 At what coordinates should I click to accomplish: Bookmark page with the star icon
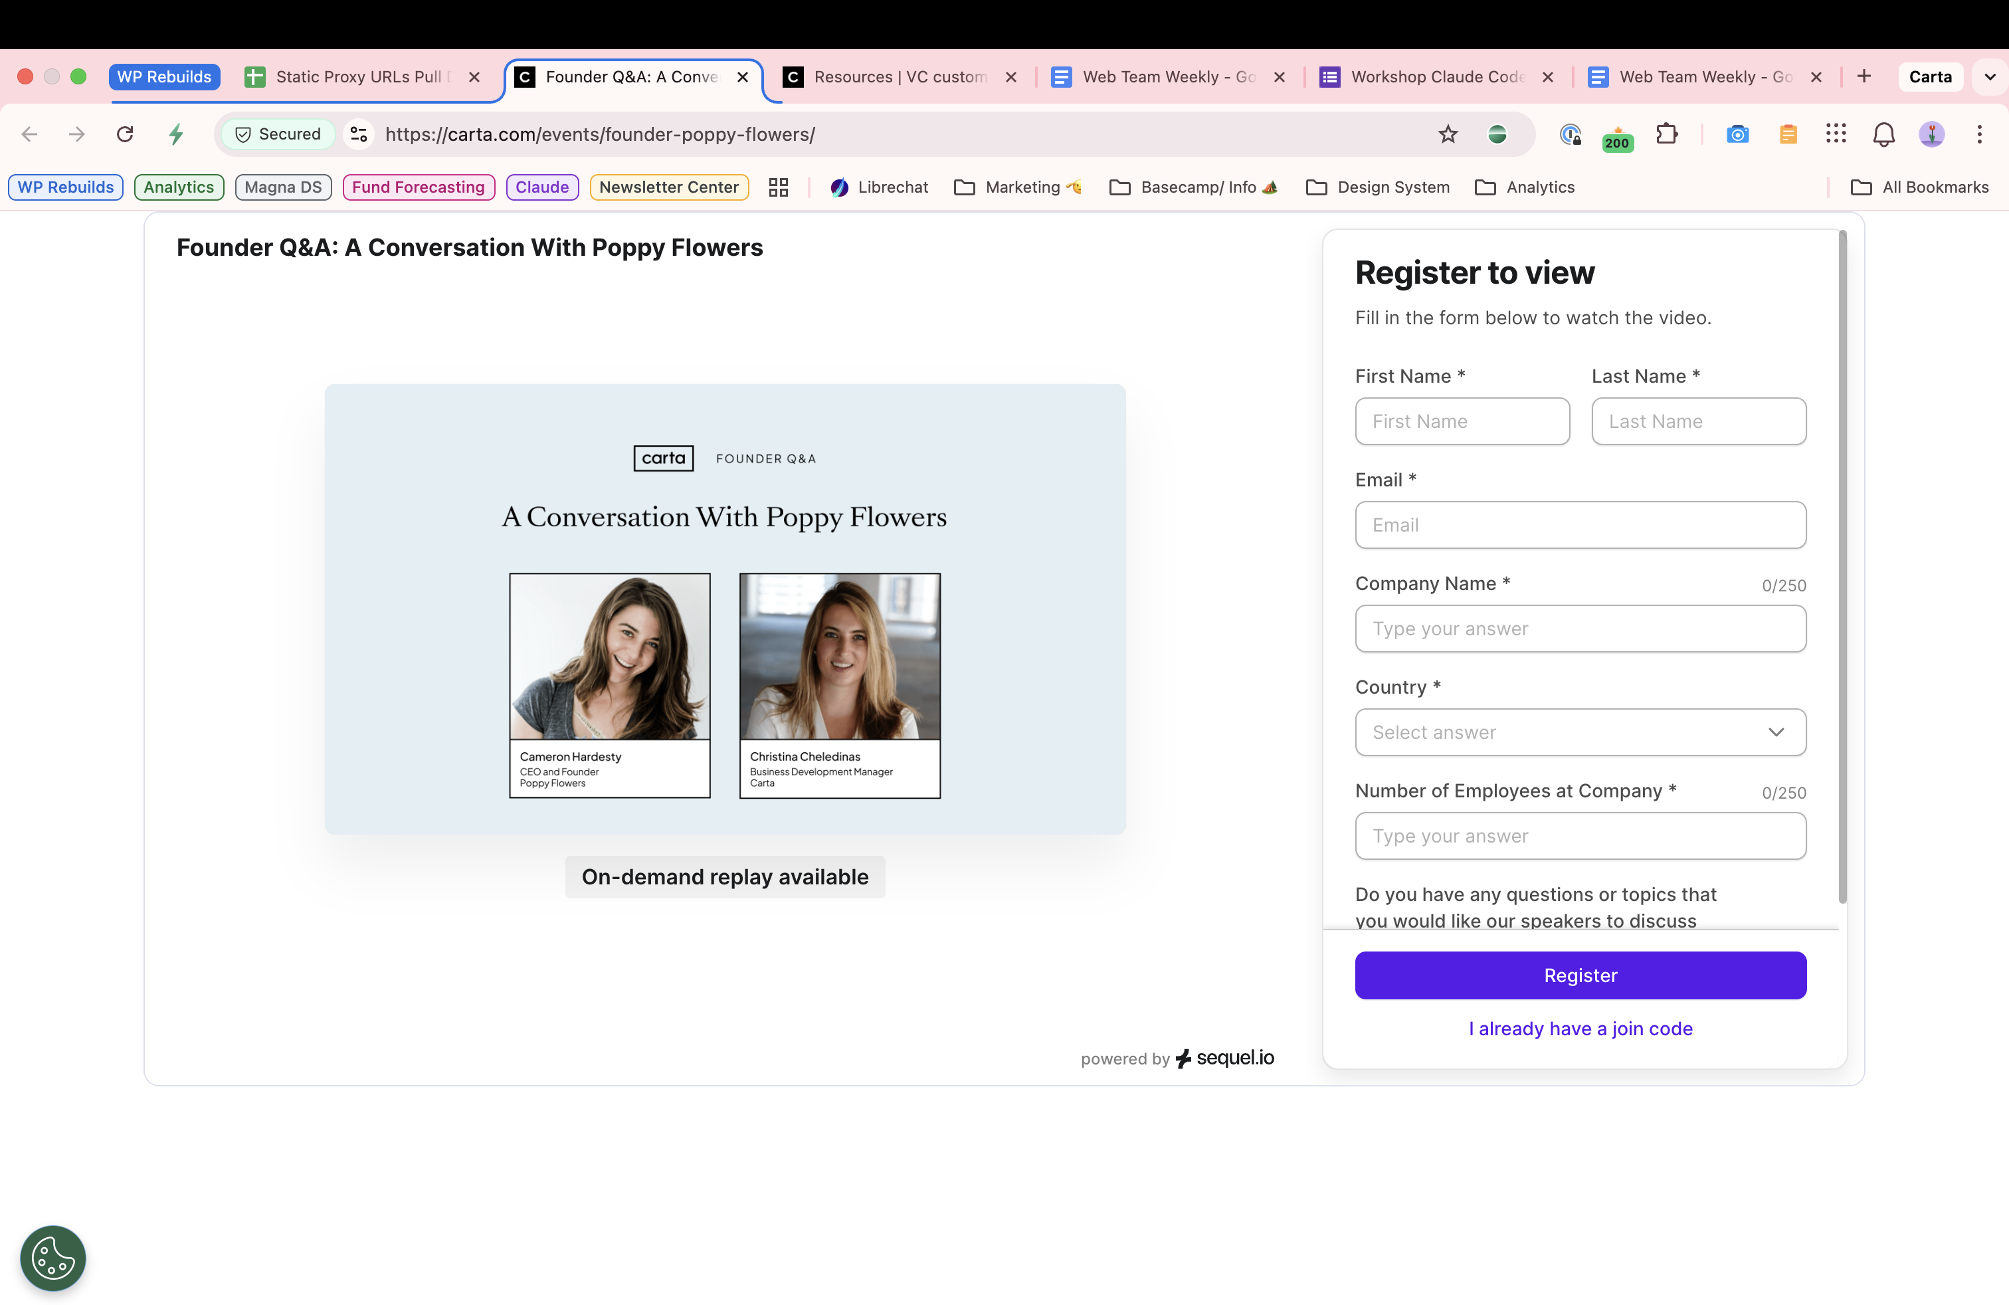pos(1448,134)
